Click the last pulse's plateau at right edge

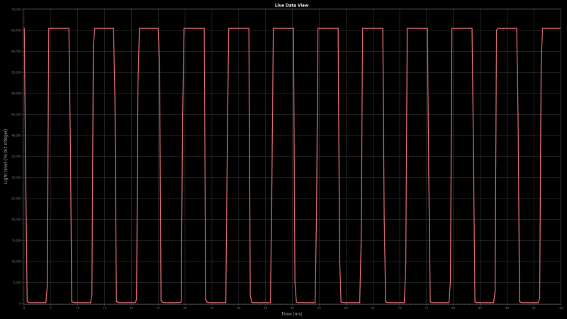point(551,28)
